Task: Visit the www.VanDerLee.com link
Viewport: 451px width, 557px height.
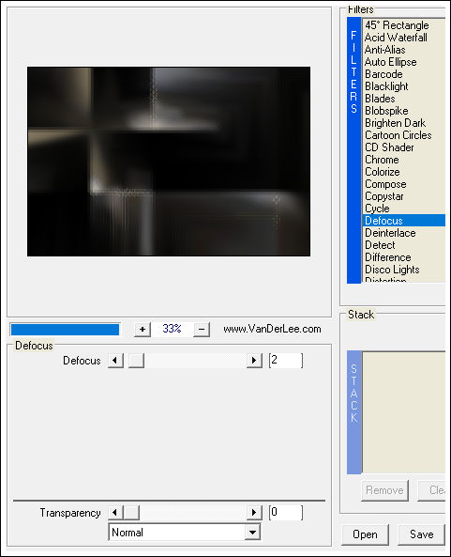Action: [272, 329]
